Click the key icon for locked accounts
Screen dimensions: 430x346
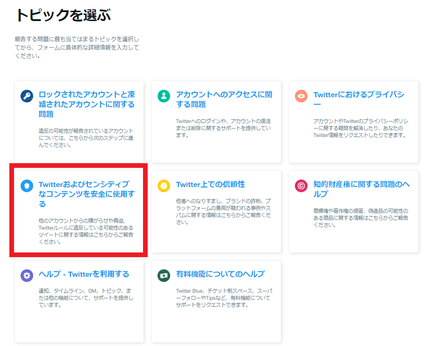[x=27, y=96]
